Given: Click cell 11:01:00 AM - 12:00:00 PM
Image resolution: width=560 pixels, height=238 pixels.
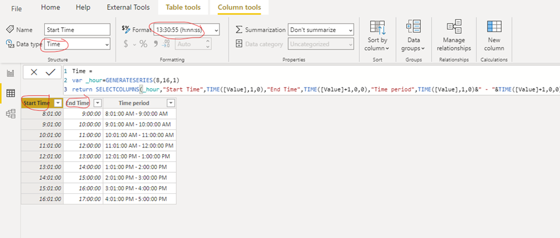Looking at the screenshot, I should pos(140,146).
